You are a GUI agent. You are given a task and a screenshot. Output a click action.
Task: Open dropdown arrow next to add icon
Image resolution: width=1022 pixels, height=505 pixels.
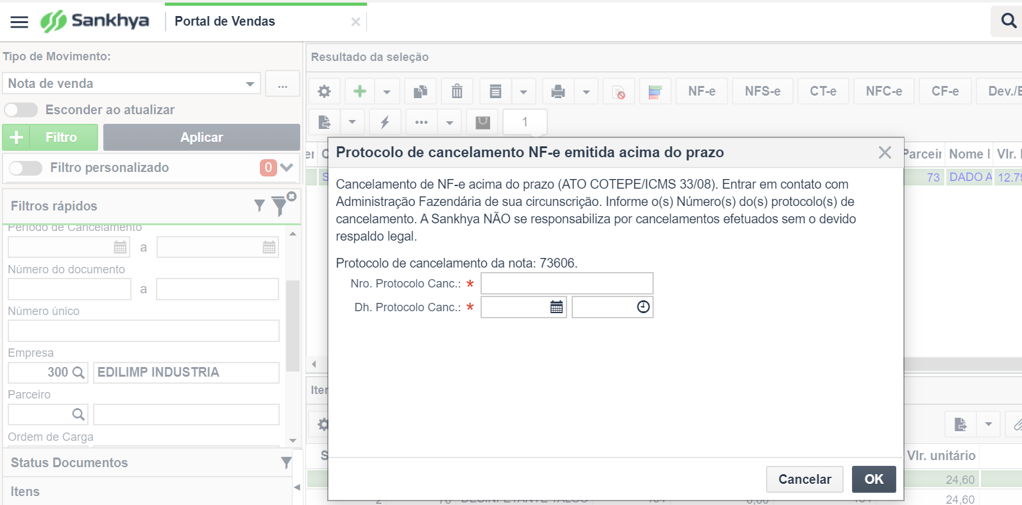(x=387, y=92)
